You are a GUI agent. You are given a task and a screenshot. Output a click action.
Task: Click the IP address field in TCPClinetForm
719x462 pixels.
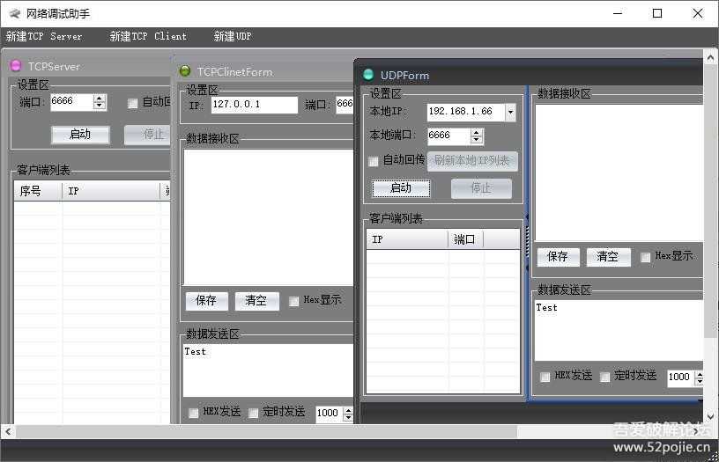click(x=255, y=106)
